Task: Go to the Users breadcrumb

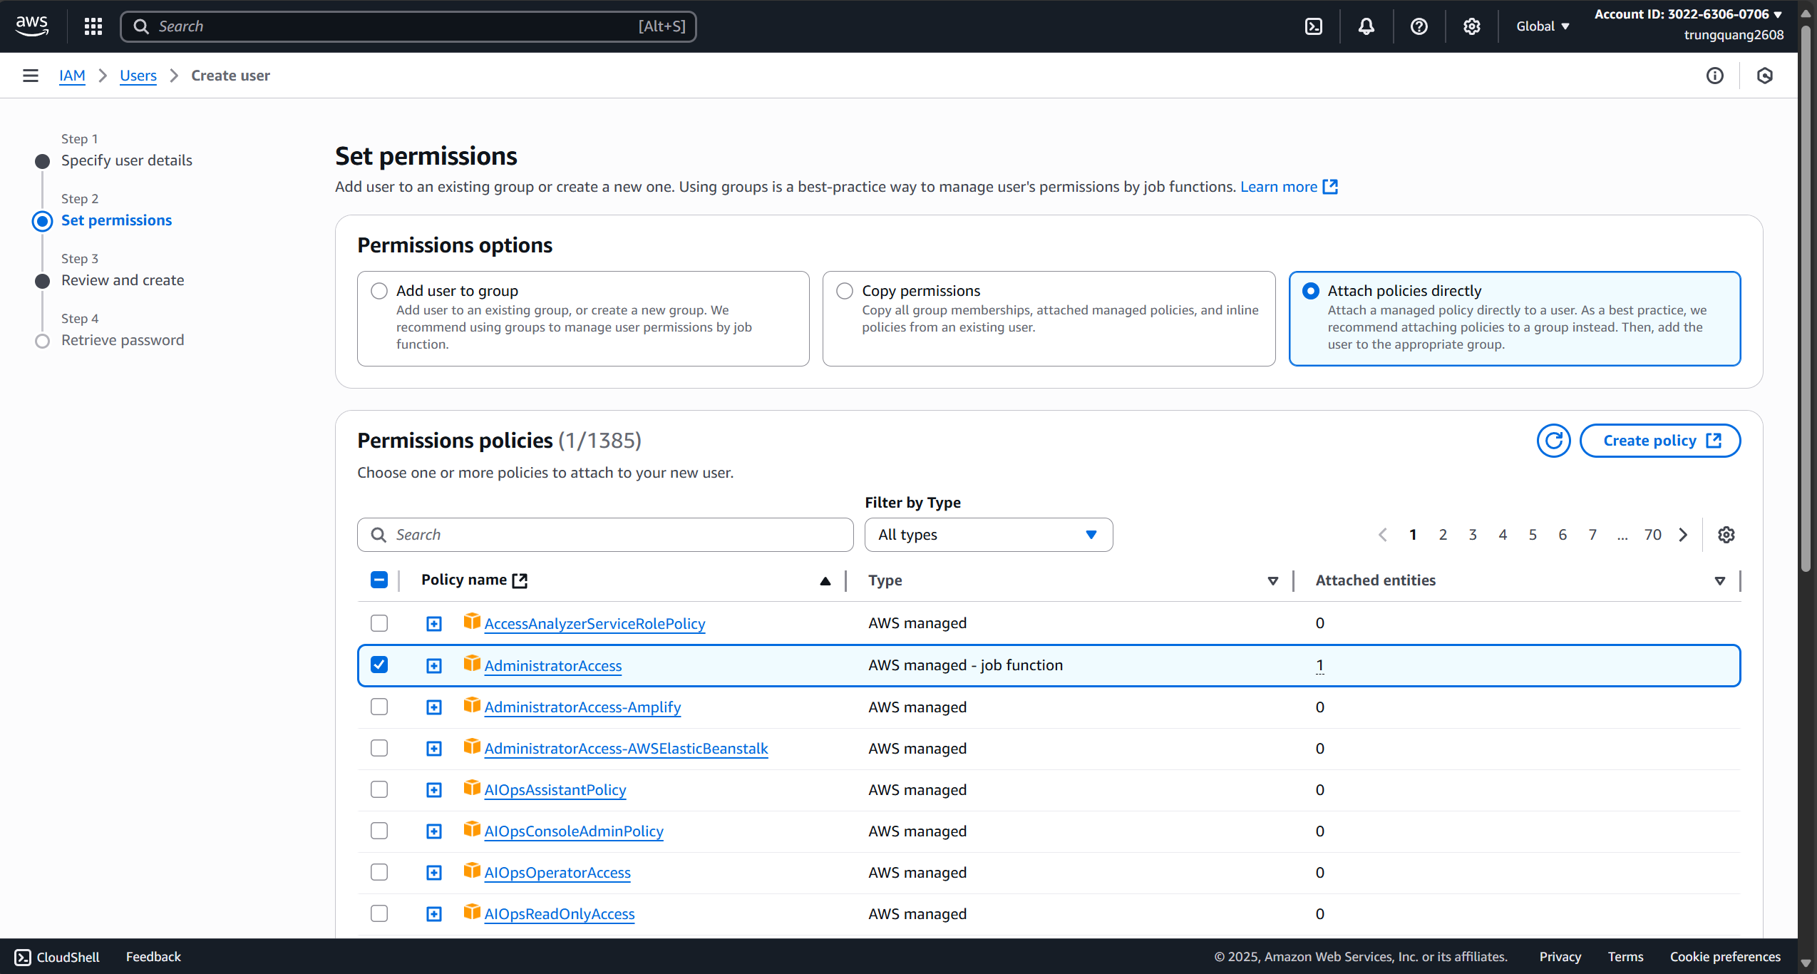Action: pyautogui.click(x=138, y=76)
